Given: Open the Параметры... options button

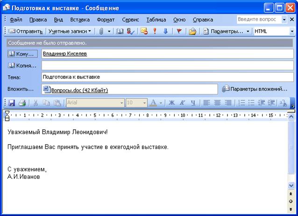Looking at the screenshot, I should tap(223, 31).
